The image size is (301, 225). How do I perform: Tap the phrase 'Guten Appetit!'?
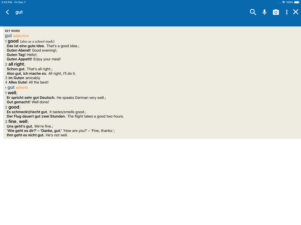(x=19, y=59)
